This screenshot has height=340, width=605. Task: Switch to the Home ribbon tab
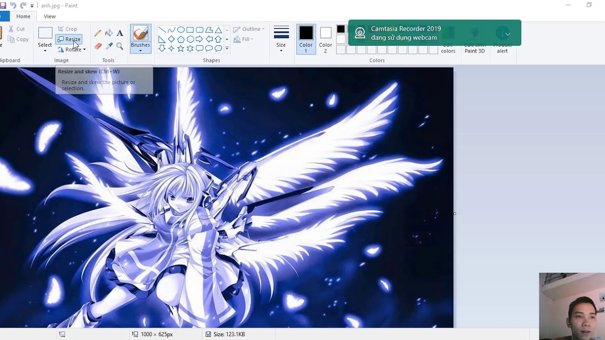[x=23, y=17]
